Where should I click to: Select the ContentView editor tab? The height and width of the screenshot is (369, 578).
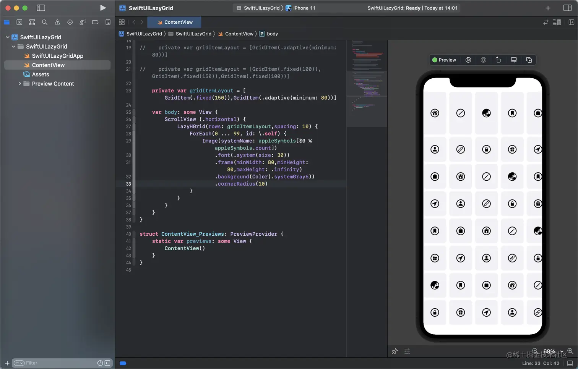point(175,22)
